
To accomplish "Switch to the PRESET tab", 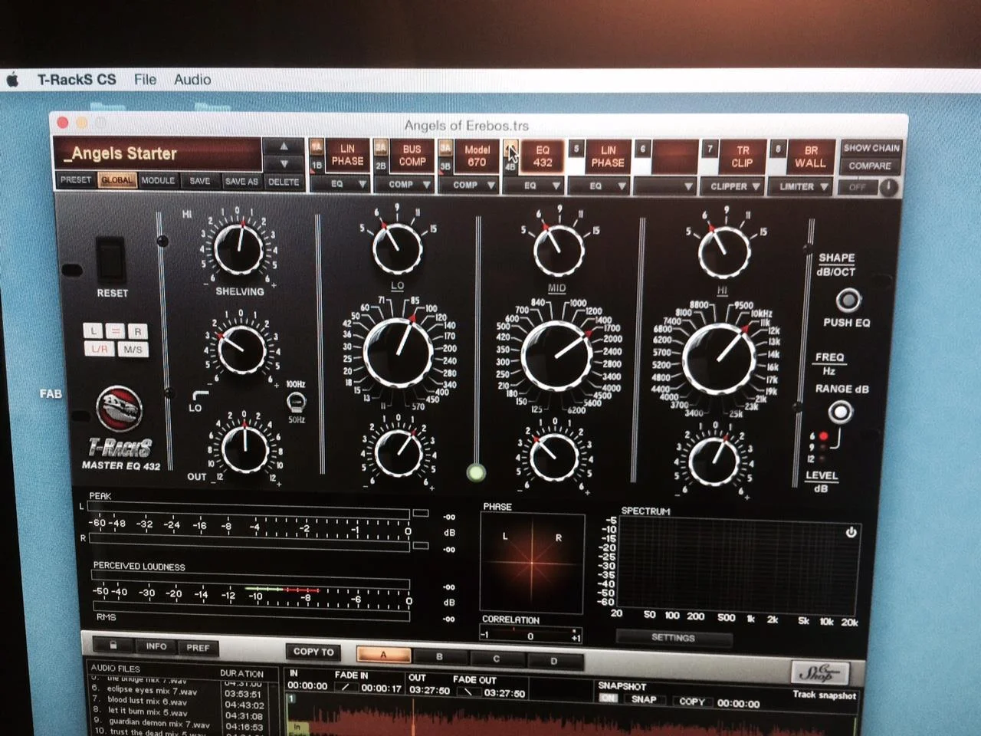I will (x=75, y=180).
